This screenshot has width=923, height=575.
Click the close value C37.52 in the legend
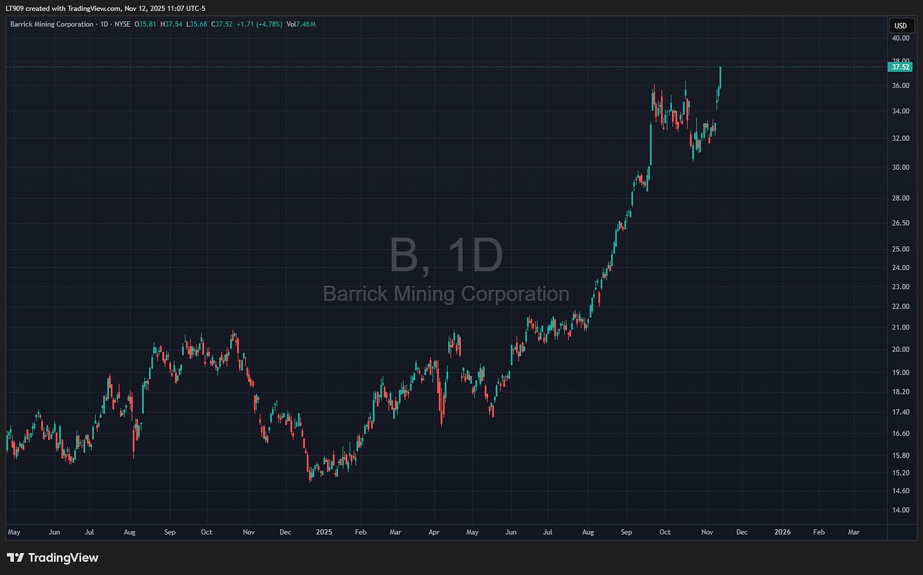tap(222, 24)
